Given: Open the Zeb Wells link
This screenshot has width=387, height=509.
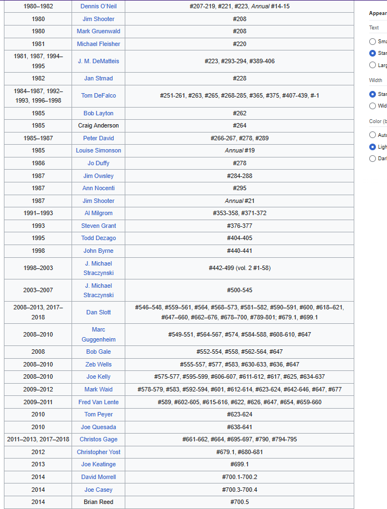Looking at the screenshot, I should pyautogui.click(x=98, y=364).
